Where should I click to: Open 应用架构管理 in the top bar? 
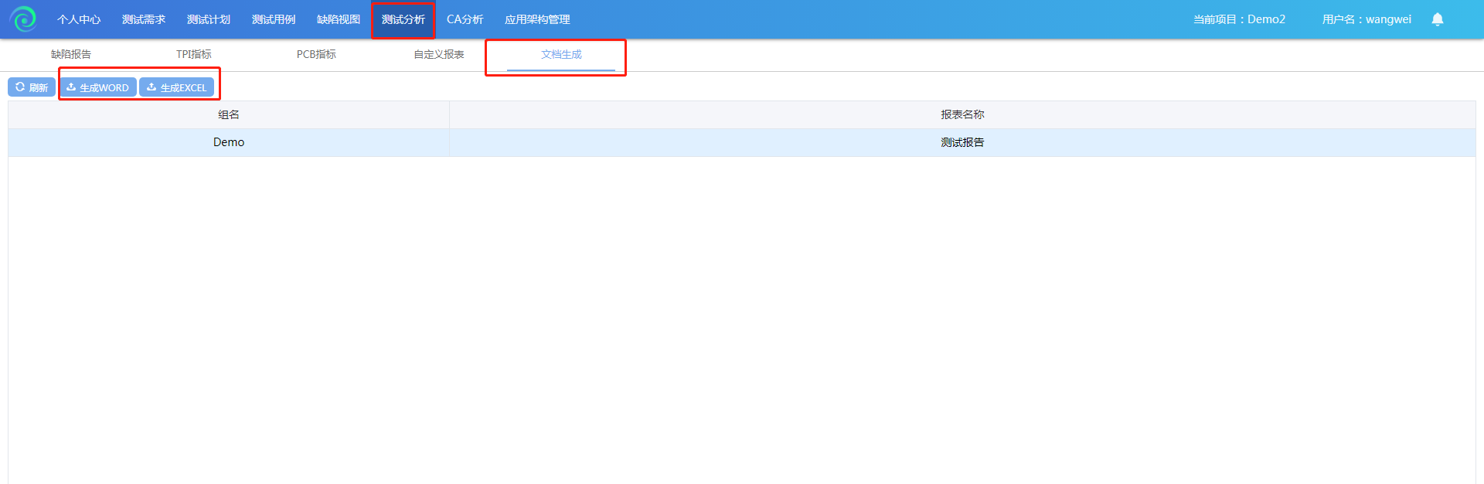[x=537, y=19]
